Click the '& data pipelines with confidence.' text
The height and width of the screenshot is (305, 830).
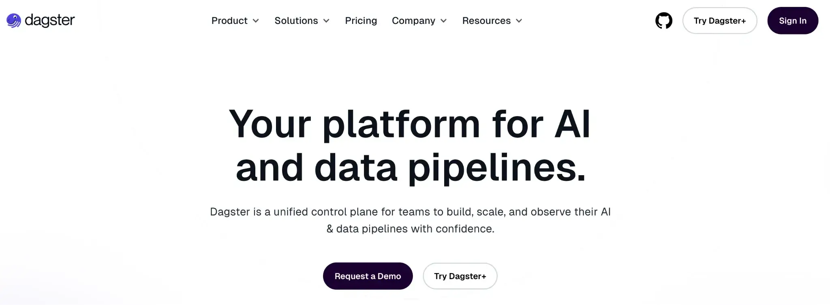click(410, 229)
